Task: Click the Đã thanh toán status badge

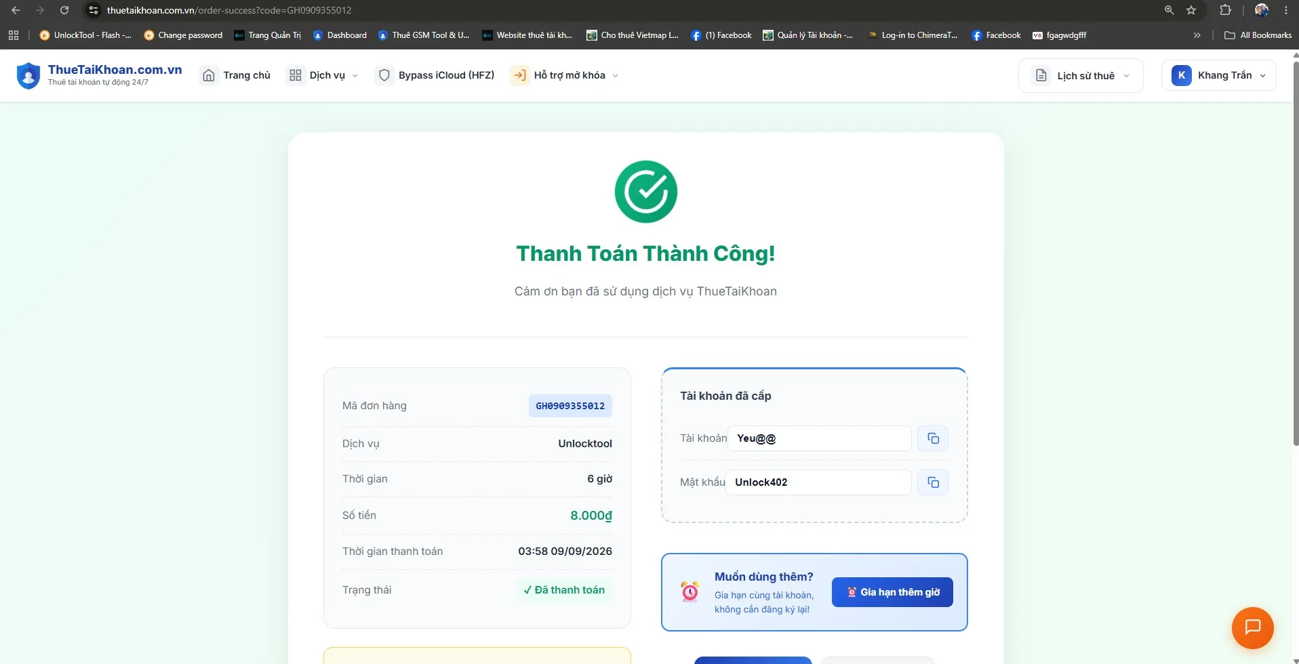Action: [564, 590]
